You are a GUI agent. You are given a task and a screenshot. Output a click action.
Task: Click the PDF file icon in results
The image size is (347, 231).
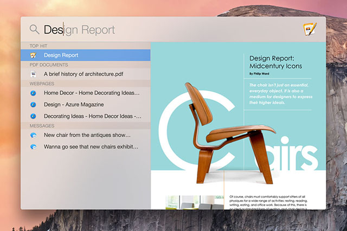click(x=34, y=74)
